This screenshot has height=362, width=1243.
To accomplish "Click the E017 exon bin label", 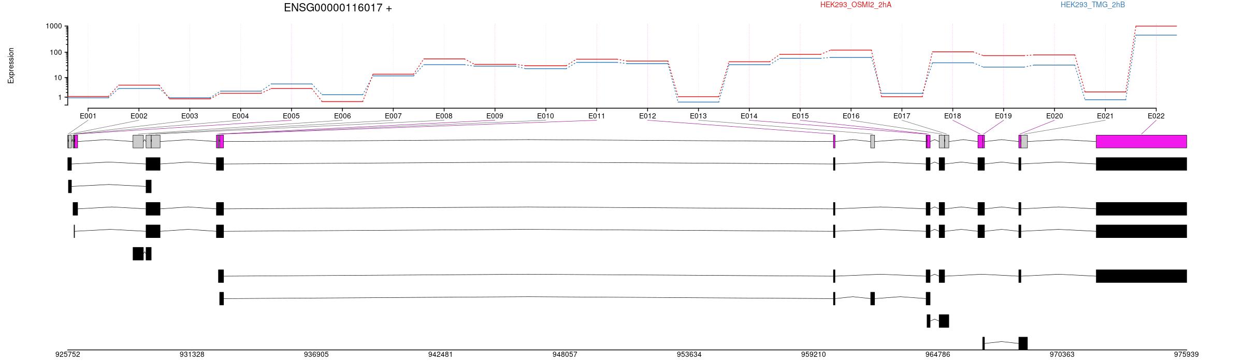I will 902,116.
